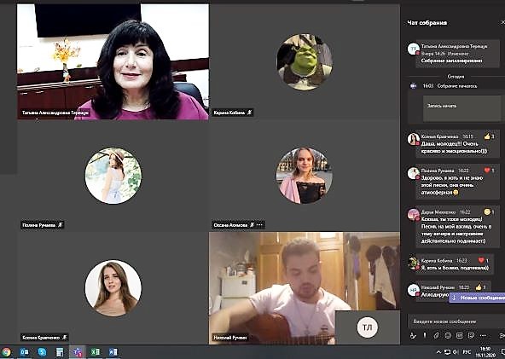This screenshot has width=505, height=359.
Task: Click the thumbs up reaction on Ксения's message
Action: click(x=487, y=136)
